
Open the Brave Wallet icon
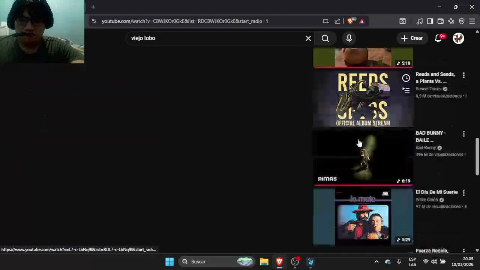(441, 21)
